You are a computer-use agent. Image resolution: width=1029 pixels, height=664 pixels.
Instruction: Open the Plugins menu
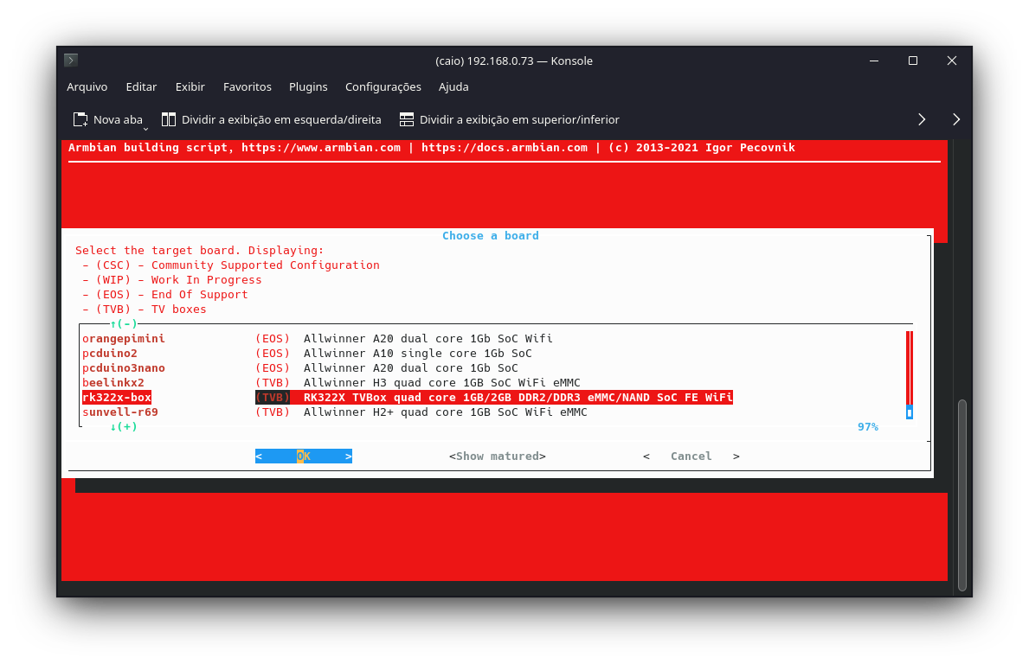(x=308, y=86)
